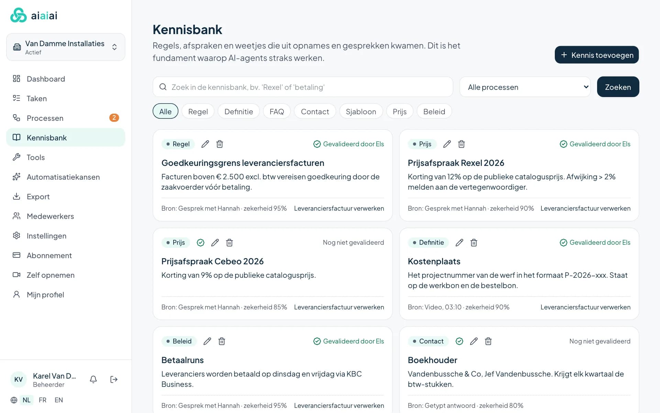This screenshot has height=413, width=660.
Task: Delete the Kostenplaats definition card
Action: [x=474, y=243]
